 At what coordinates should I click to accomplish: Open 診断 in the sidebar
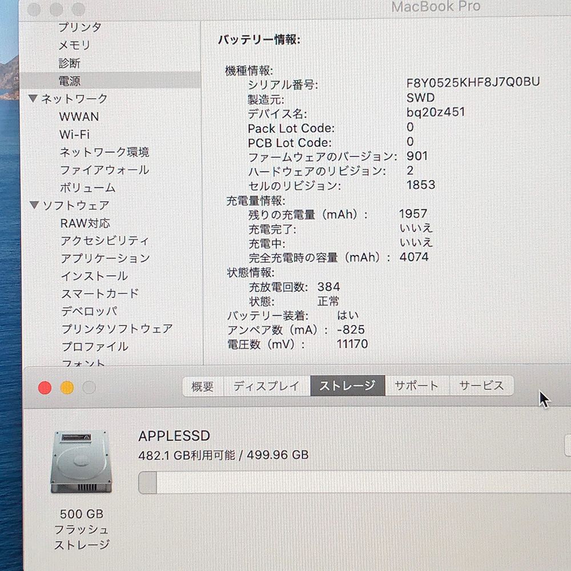click(x=70, y=63)
